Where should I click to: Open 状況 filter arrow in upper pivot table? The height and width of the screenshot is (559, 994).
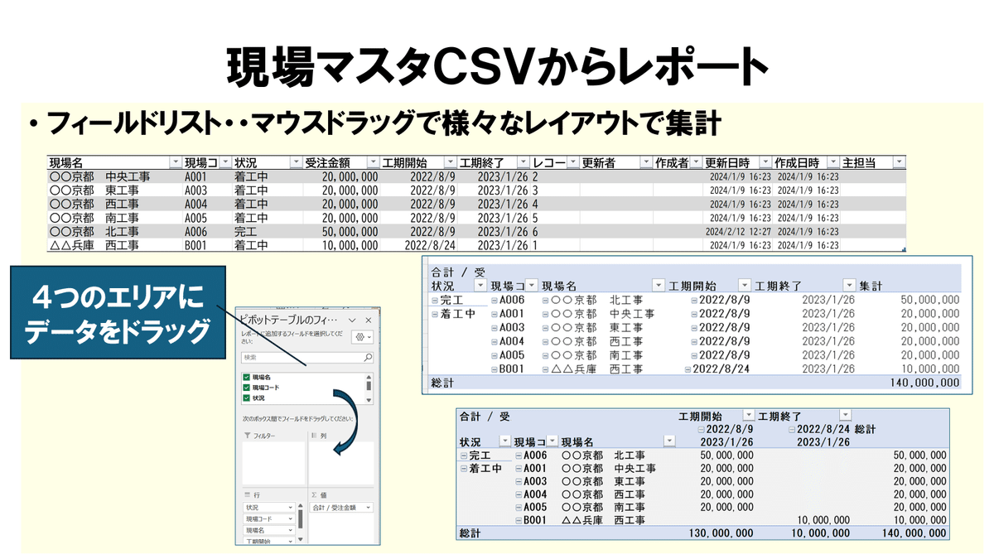pos(482,286)
